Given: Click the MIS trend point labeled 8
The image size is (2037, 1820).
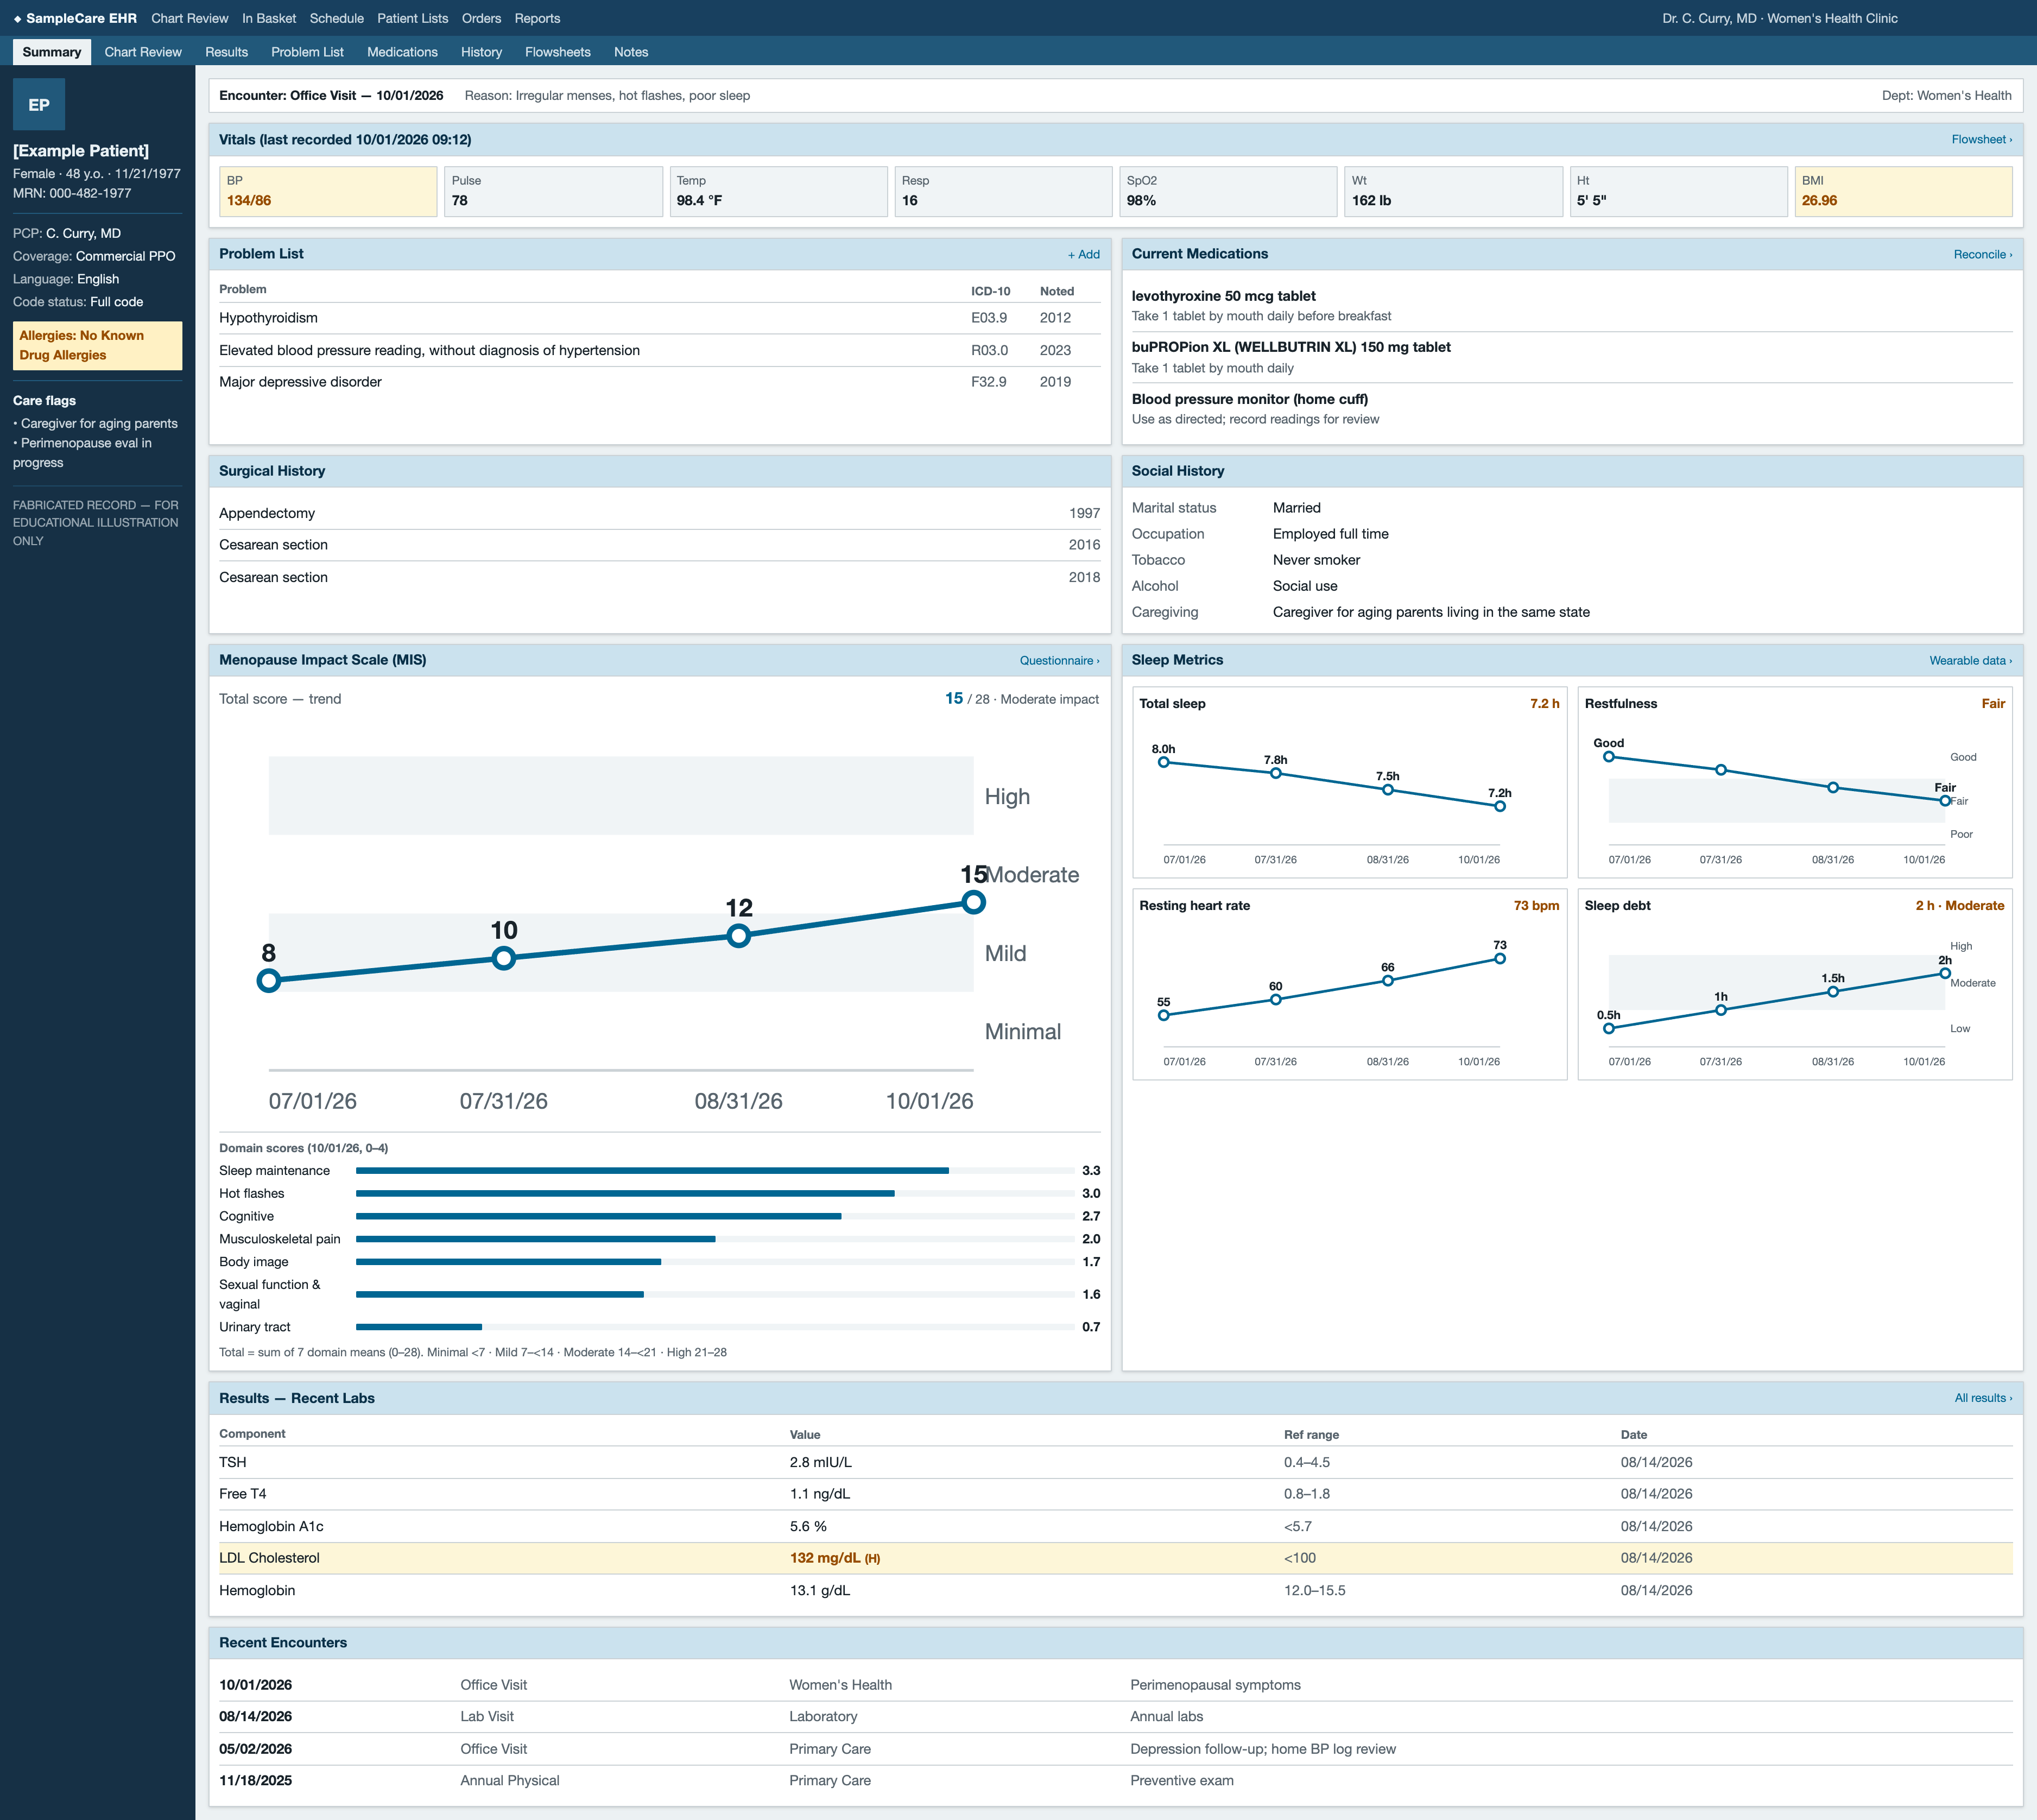Looking at the screenshot, I should pos(268,981).
